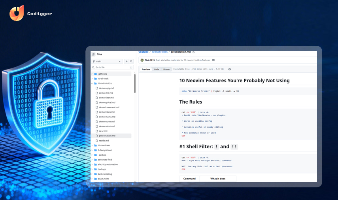The height and width of the screenshot is (200, 338).
Task: Expand the 3-devops-tools folder chevron
Action: pyautogui.click(x=92, y=150)
